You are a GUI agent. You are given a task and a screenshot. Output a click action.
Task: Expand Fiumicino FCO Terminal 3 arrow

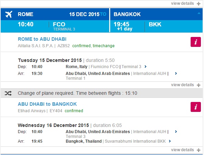point(145,67)
